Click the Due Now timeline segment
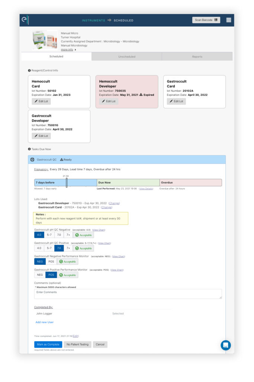The height and width of the screenshot is (382, 254). tap(128, 182)
